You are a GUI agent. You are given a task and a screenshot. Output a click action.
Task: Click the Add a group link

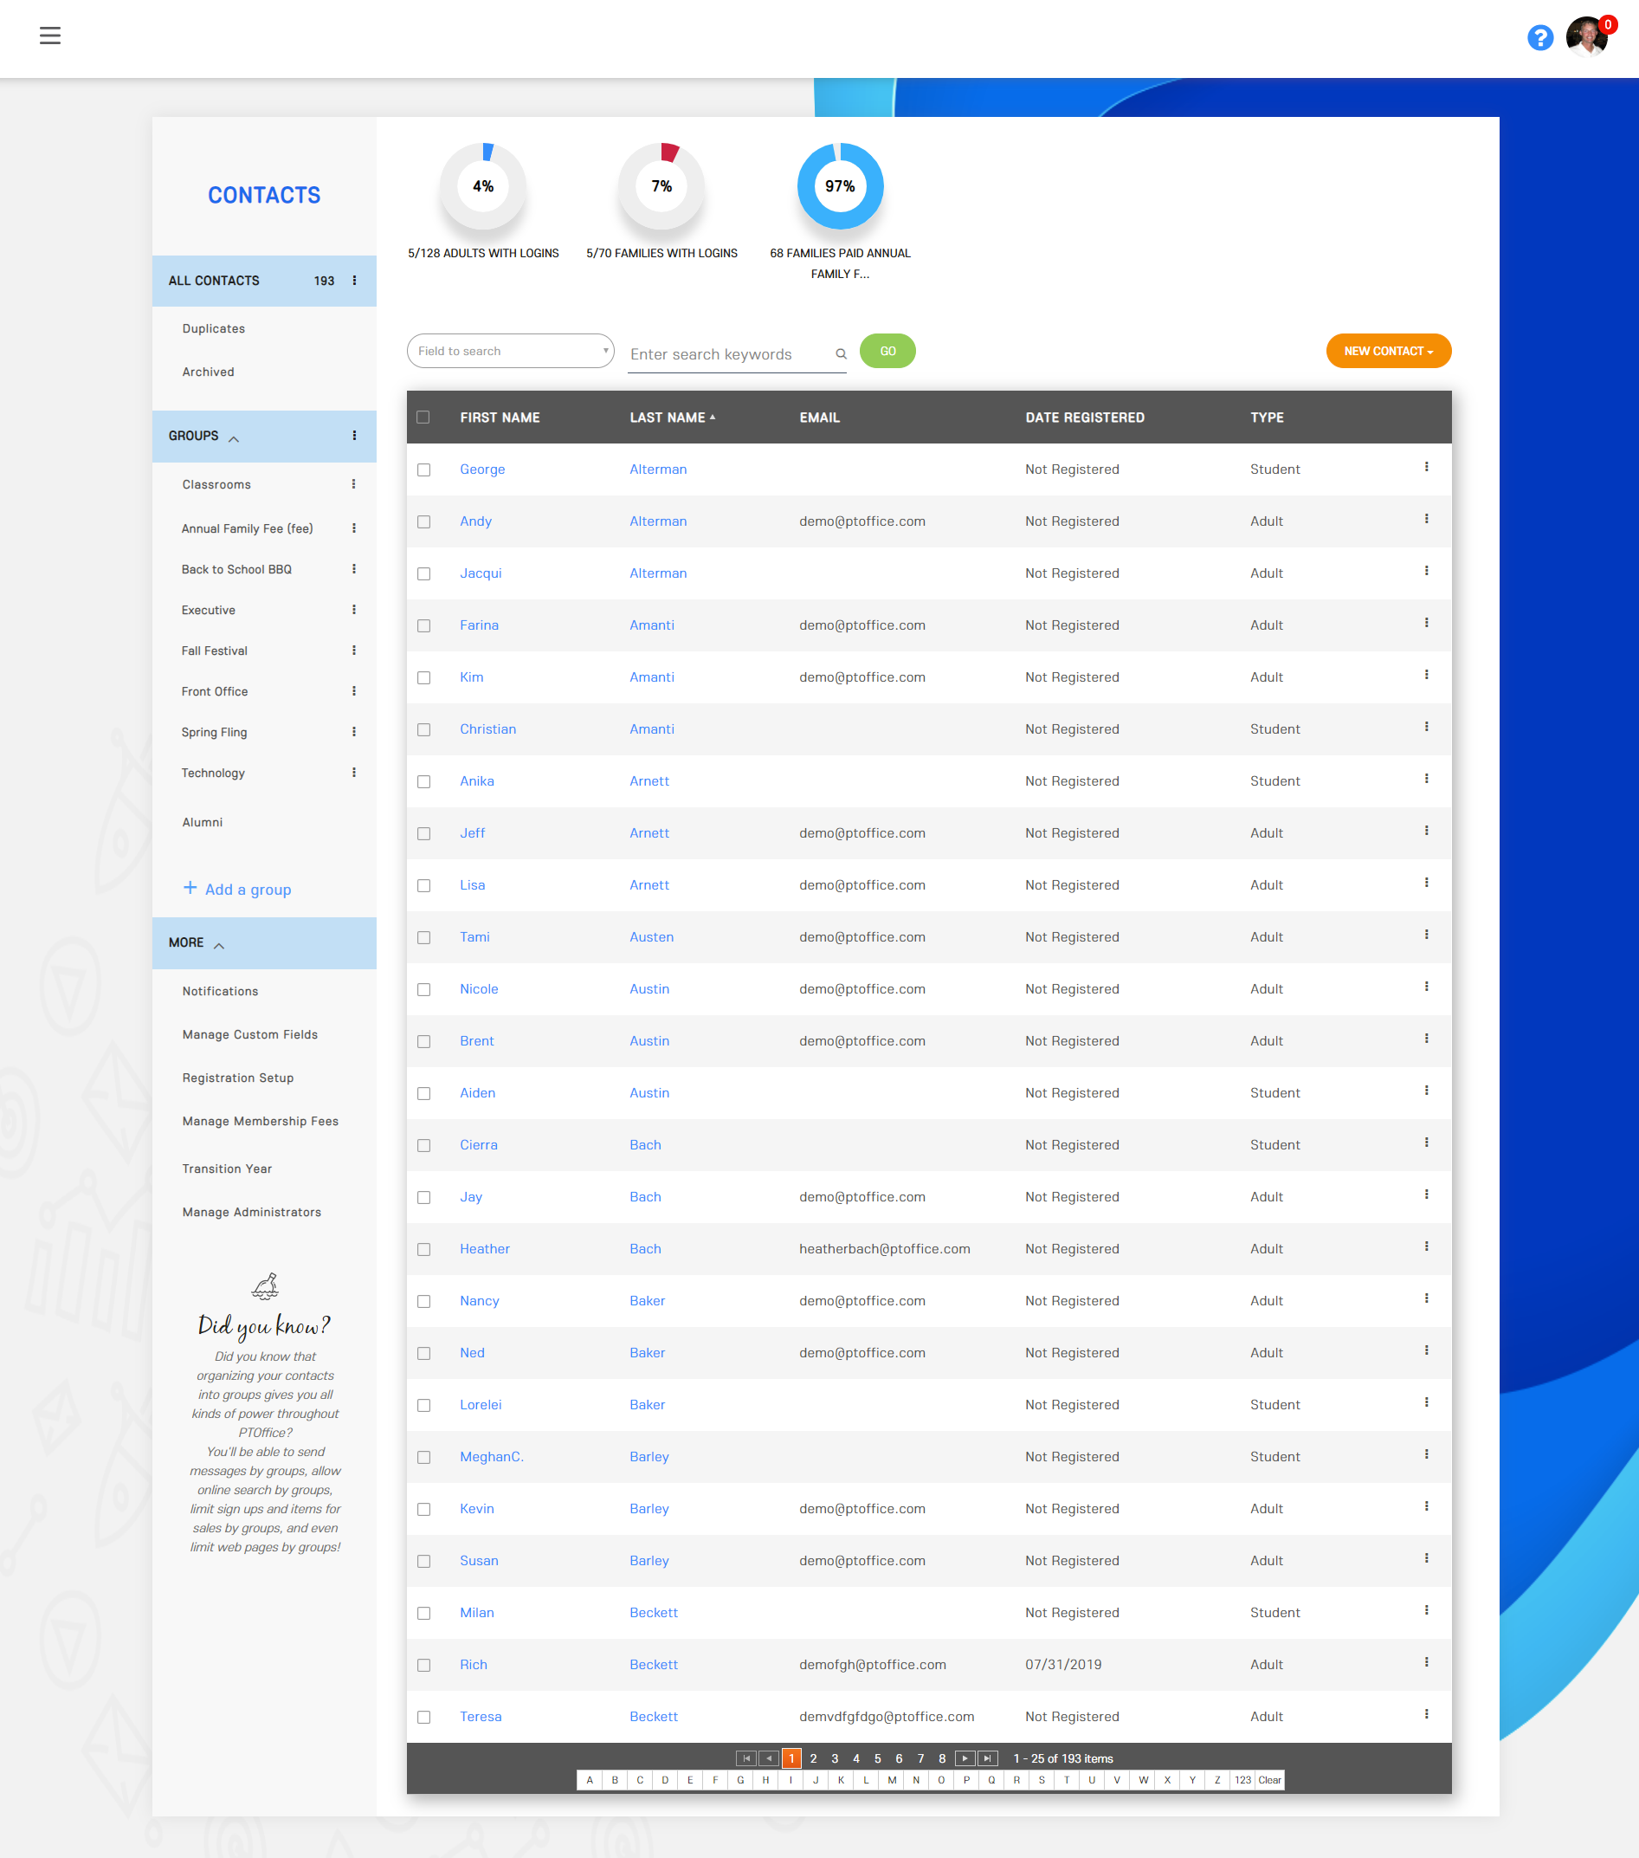pos(248,889)
